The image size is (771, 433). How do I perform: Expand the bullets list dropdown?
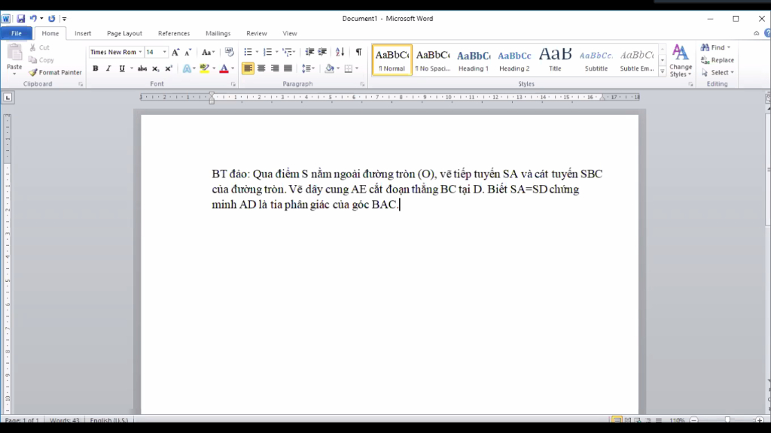(258, 52)
